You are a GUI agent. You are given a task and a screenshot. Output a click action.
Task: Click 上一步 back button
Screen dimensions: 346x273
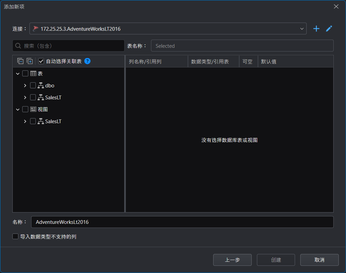[x=232, y=260]
